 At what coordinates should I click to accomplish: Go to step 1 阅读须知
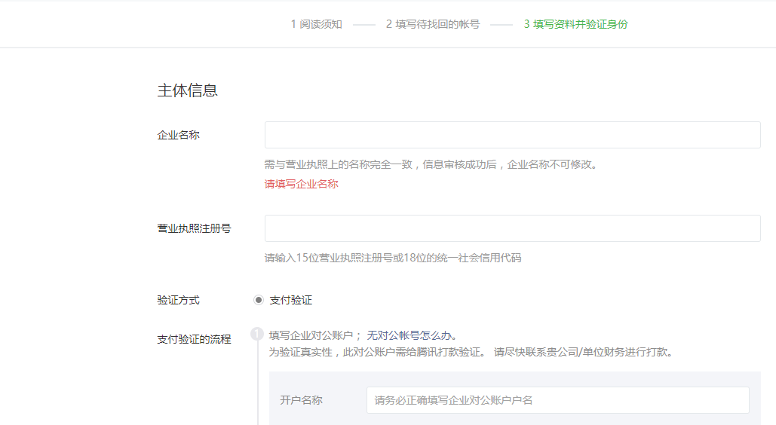tap(316, 24)
